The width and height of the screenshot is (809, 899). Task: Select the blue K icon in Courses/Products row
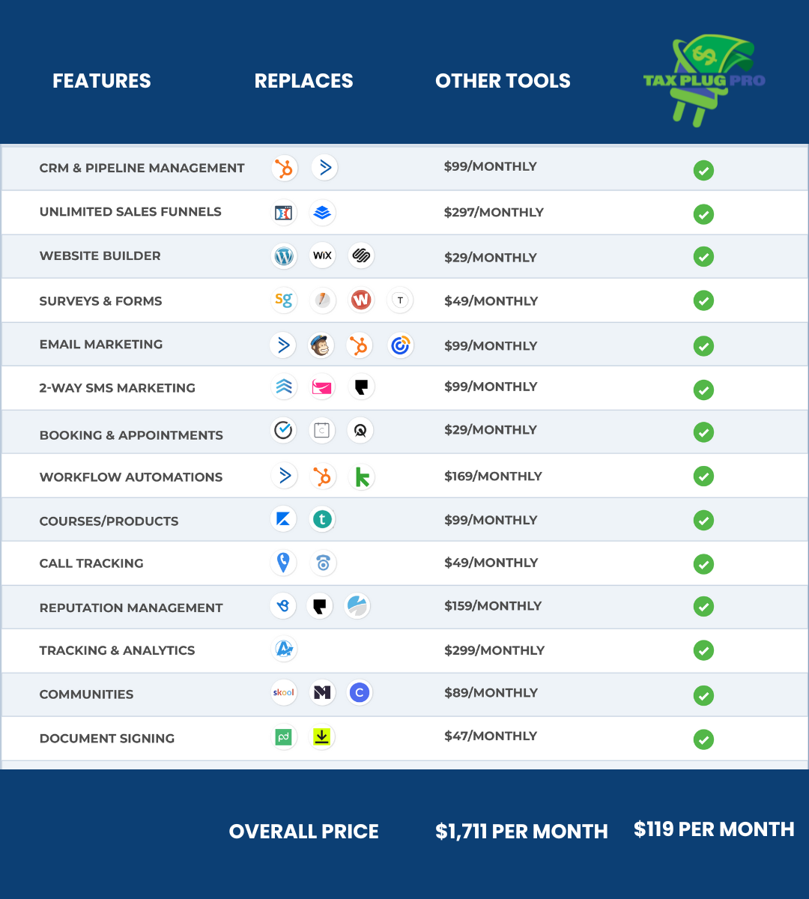point(283,519)
